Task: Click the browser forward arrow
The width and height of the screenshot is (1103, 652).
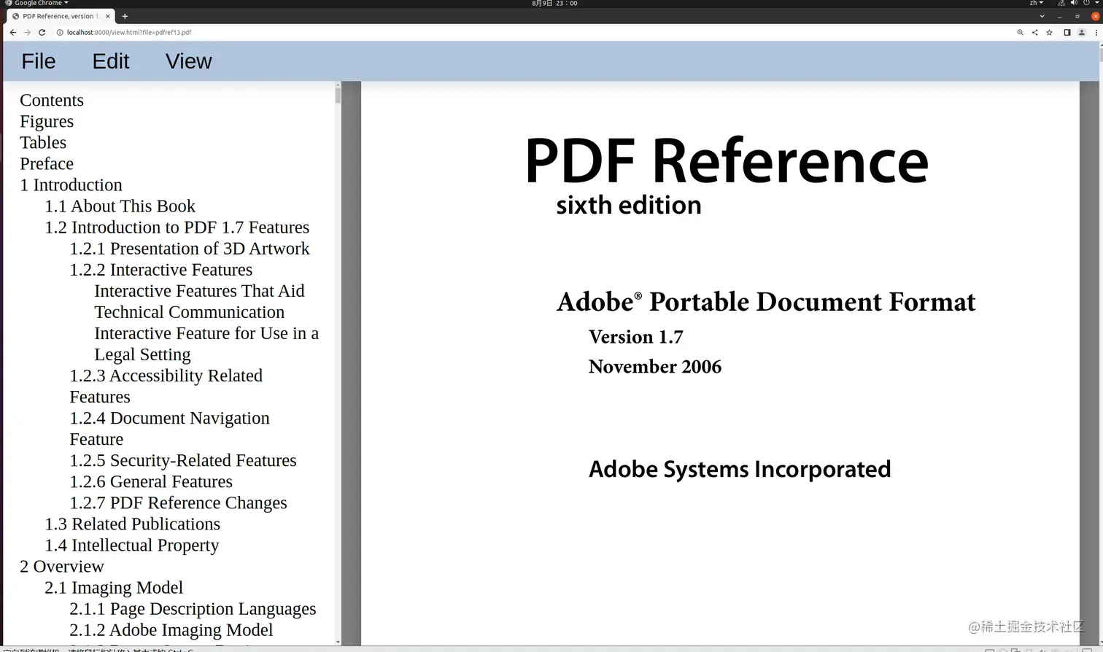Action: tap(27, 32)
